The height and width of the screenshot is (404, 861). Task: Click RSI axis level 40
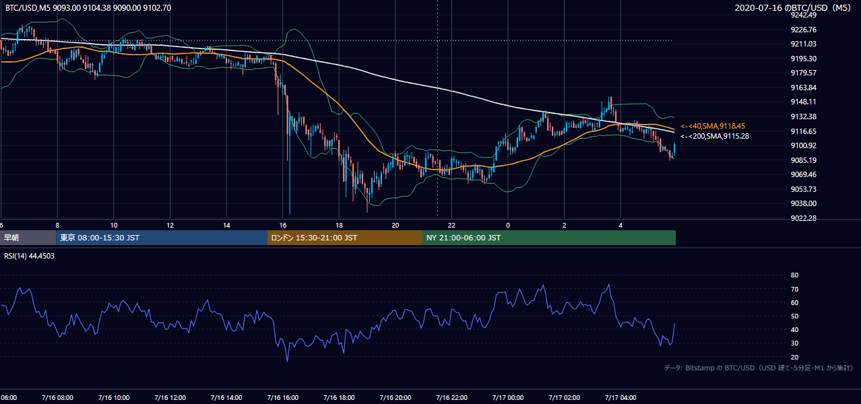point(794,329)
